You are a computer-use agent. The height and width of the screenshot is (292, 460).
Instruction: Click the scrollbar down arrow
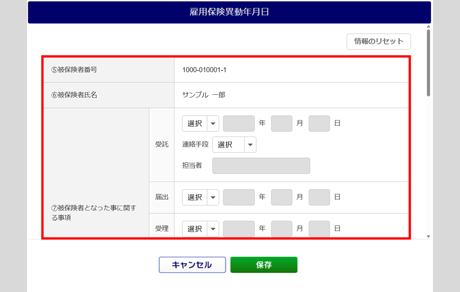[x=428, y=236]
